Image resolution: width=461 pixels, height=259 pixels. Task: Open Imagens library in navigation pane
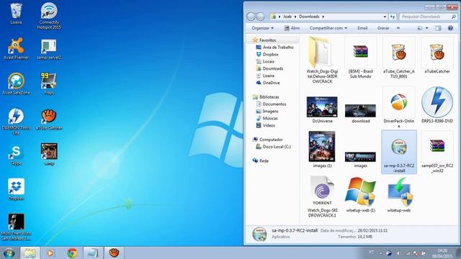tap(267, 112)
